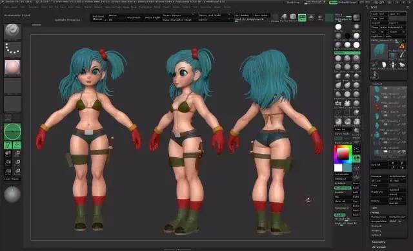
Task: Click the teal color square in top shelf
Action: click(x=329, y=17)
